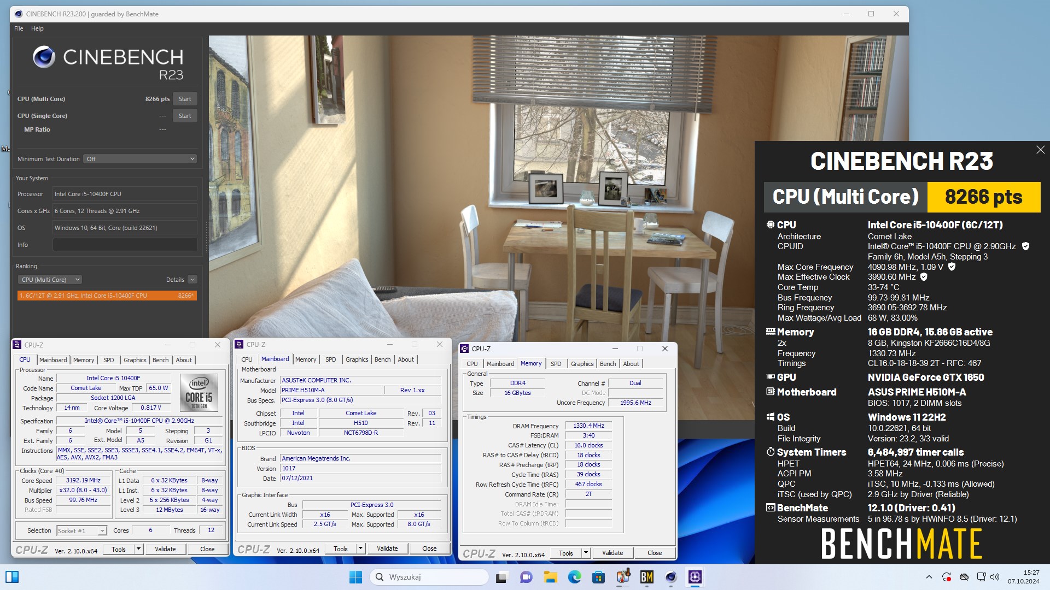Click verified shield next to CPUID
Image resolution: width=1050 pixels, height=590 pixels.
(1025, 246)
